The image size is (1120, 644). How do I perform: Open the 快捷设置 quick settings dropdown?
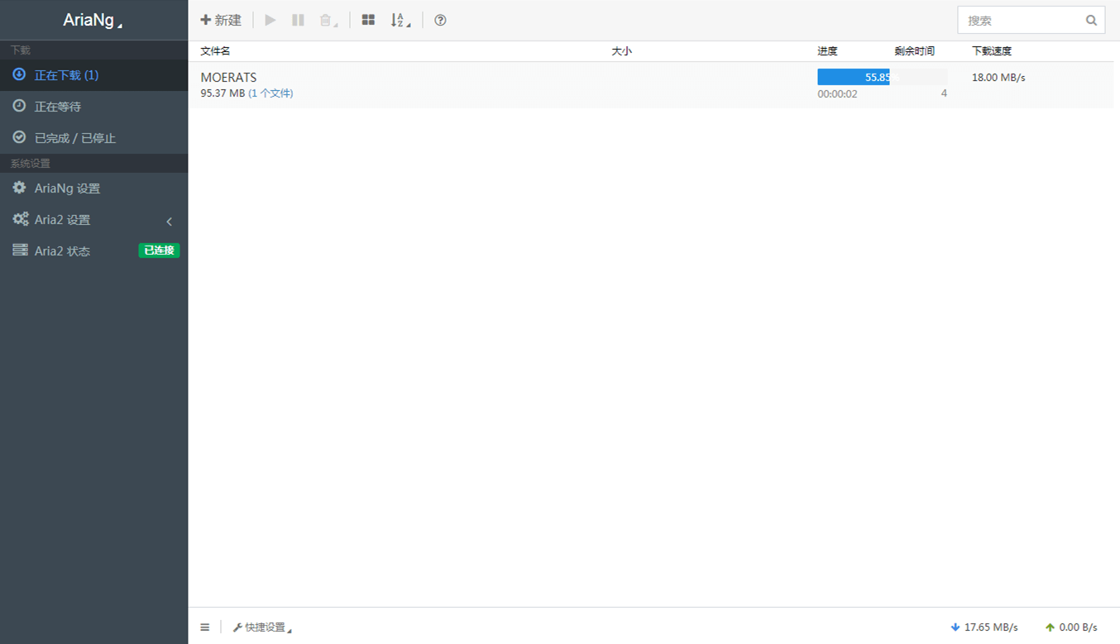pyautogui.click(x=262, y=627)
